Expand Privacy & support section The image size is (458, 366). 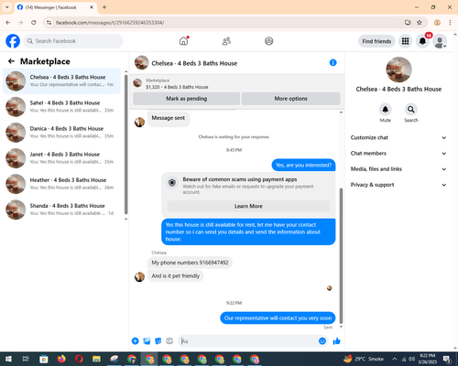pyautogui.click(x=398, y=185)
